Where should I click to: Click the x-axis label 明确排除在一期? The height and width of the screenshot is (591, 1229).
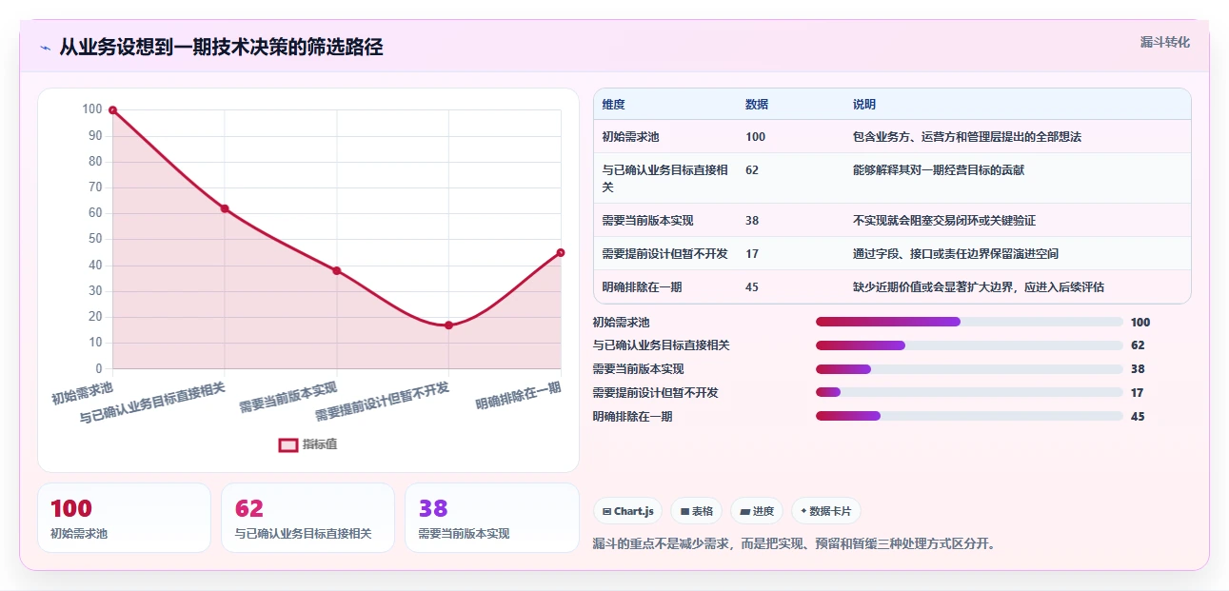pyautogui.click(x=519, y=397)
